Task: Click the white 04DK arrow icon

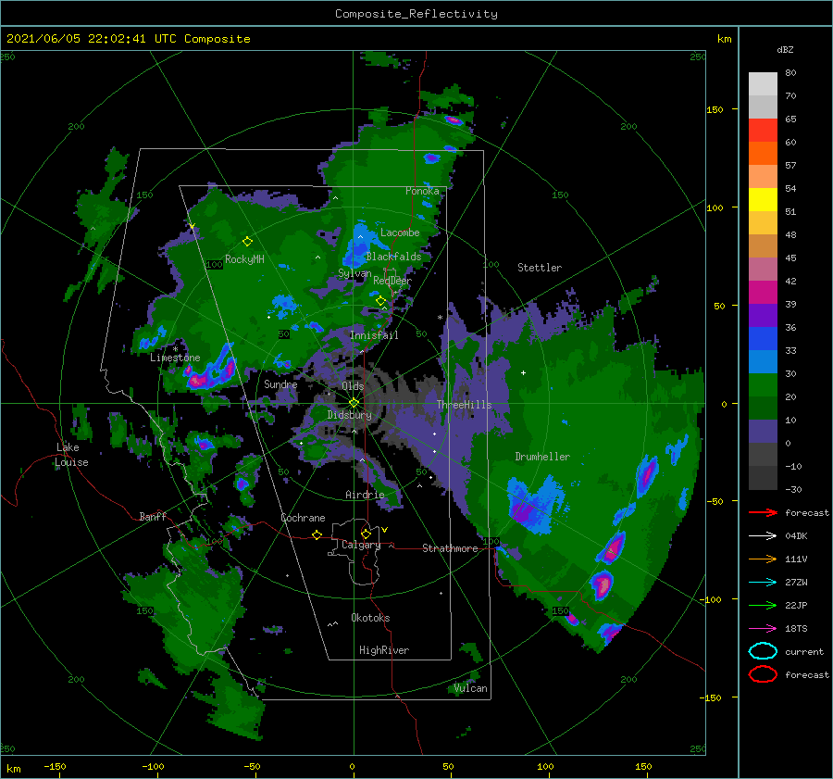Action: click(763, 536)
